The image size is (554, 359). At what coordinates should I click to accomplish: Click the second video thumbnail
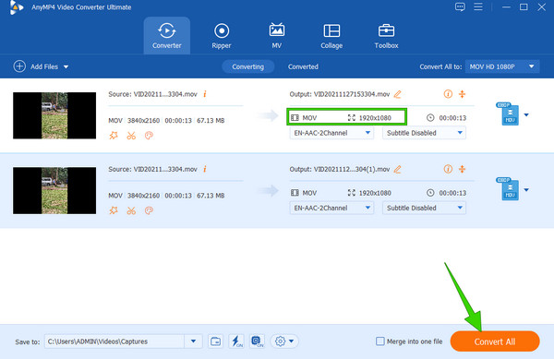click(54, 191)
